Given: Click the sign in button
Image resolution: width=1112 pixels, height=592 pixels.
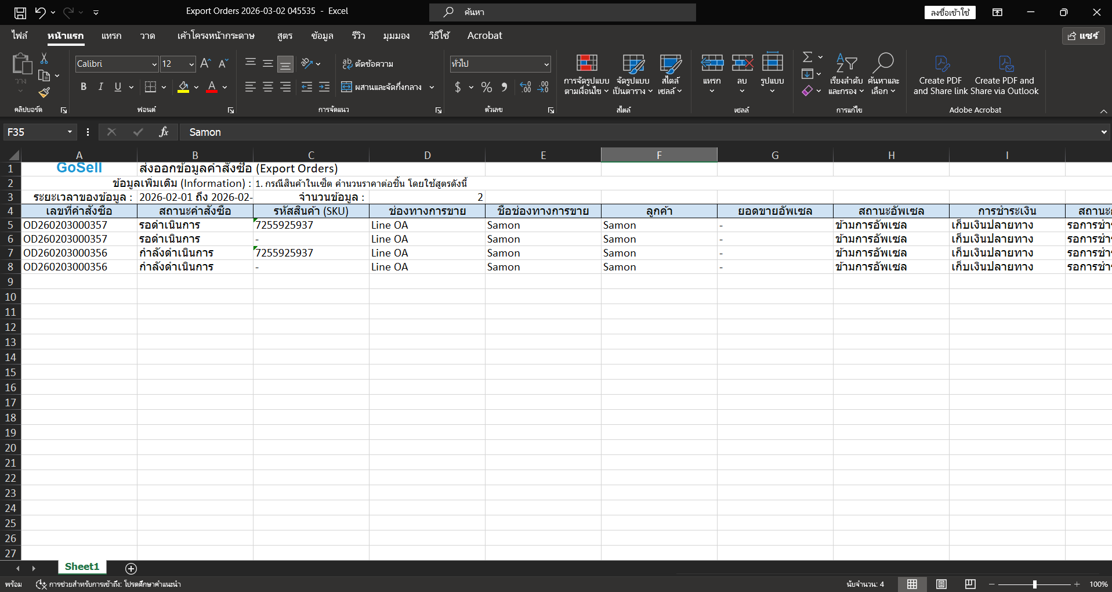Looking at the screenshot, I should click(x=950, y=12).
